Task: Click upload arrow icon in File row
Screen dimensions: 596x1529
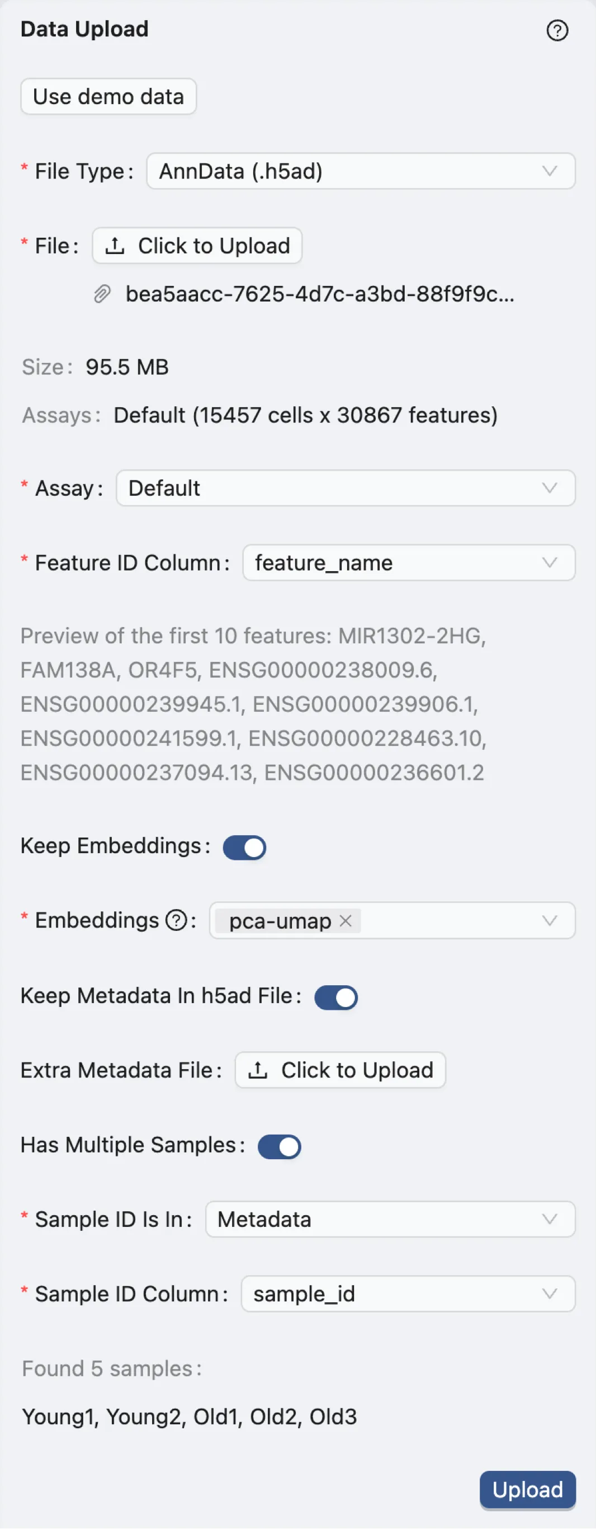Action: [x=115, y=246]
